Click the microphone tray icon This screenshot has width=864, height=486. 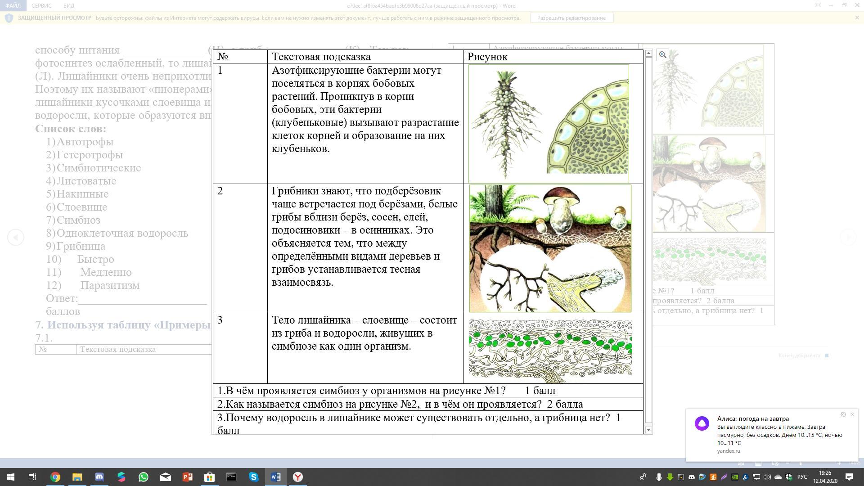(659, 477)
